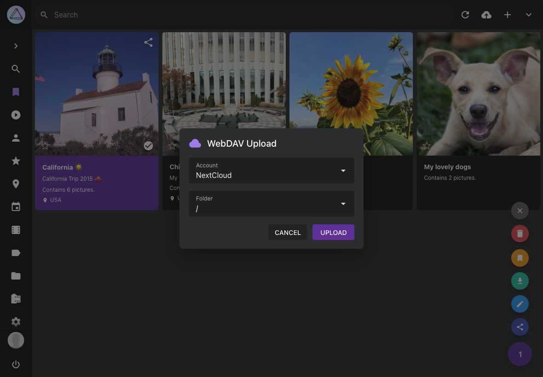This screenshot has width=543, height=377.
Task: Go to Albums via the bookmark sidebar item
Action: 16,91
